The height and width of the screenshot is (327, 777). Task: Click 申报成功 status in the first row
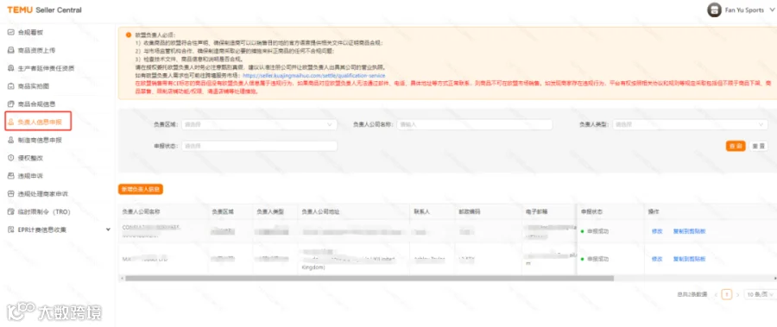coord(597,231)
